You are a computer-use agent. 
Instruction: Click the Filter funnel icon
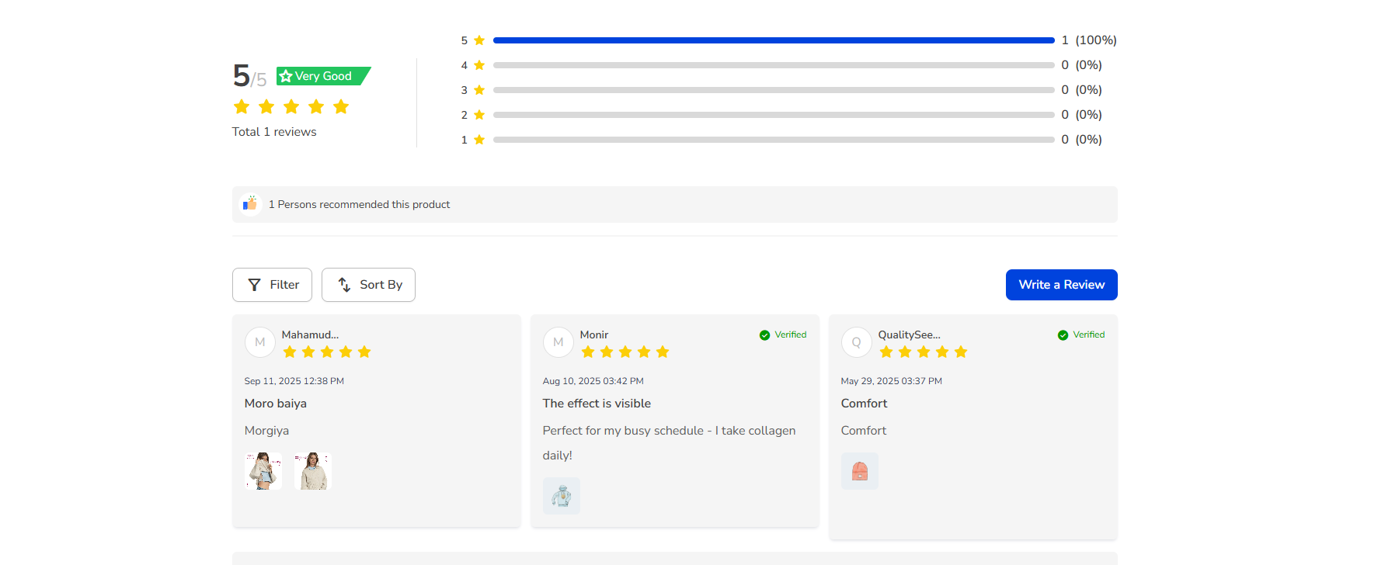point(254,285)
